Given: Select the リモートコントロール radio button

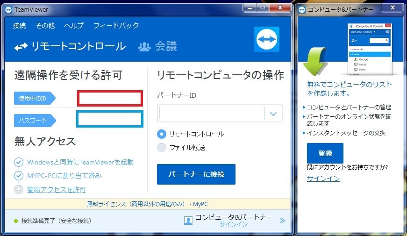Looking at the screenshot, I should point(162,134).
